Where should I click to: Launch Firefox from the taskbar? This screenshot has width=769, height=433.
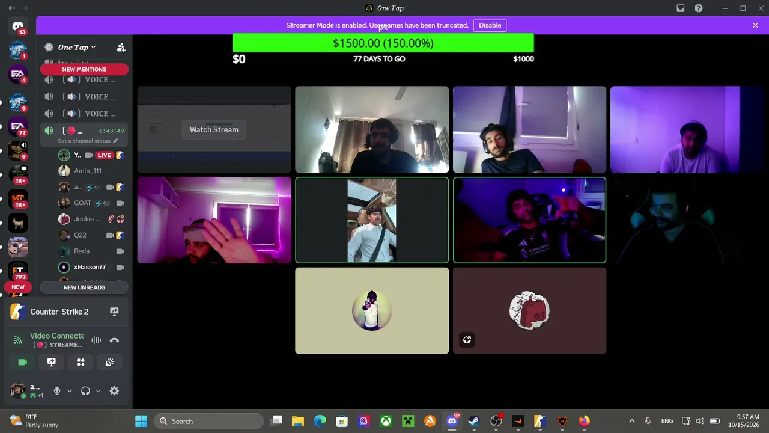[x=584, y=421]
